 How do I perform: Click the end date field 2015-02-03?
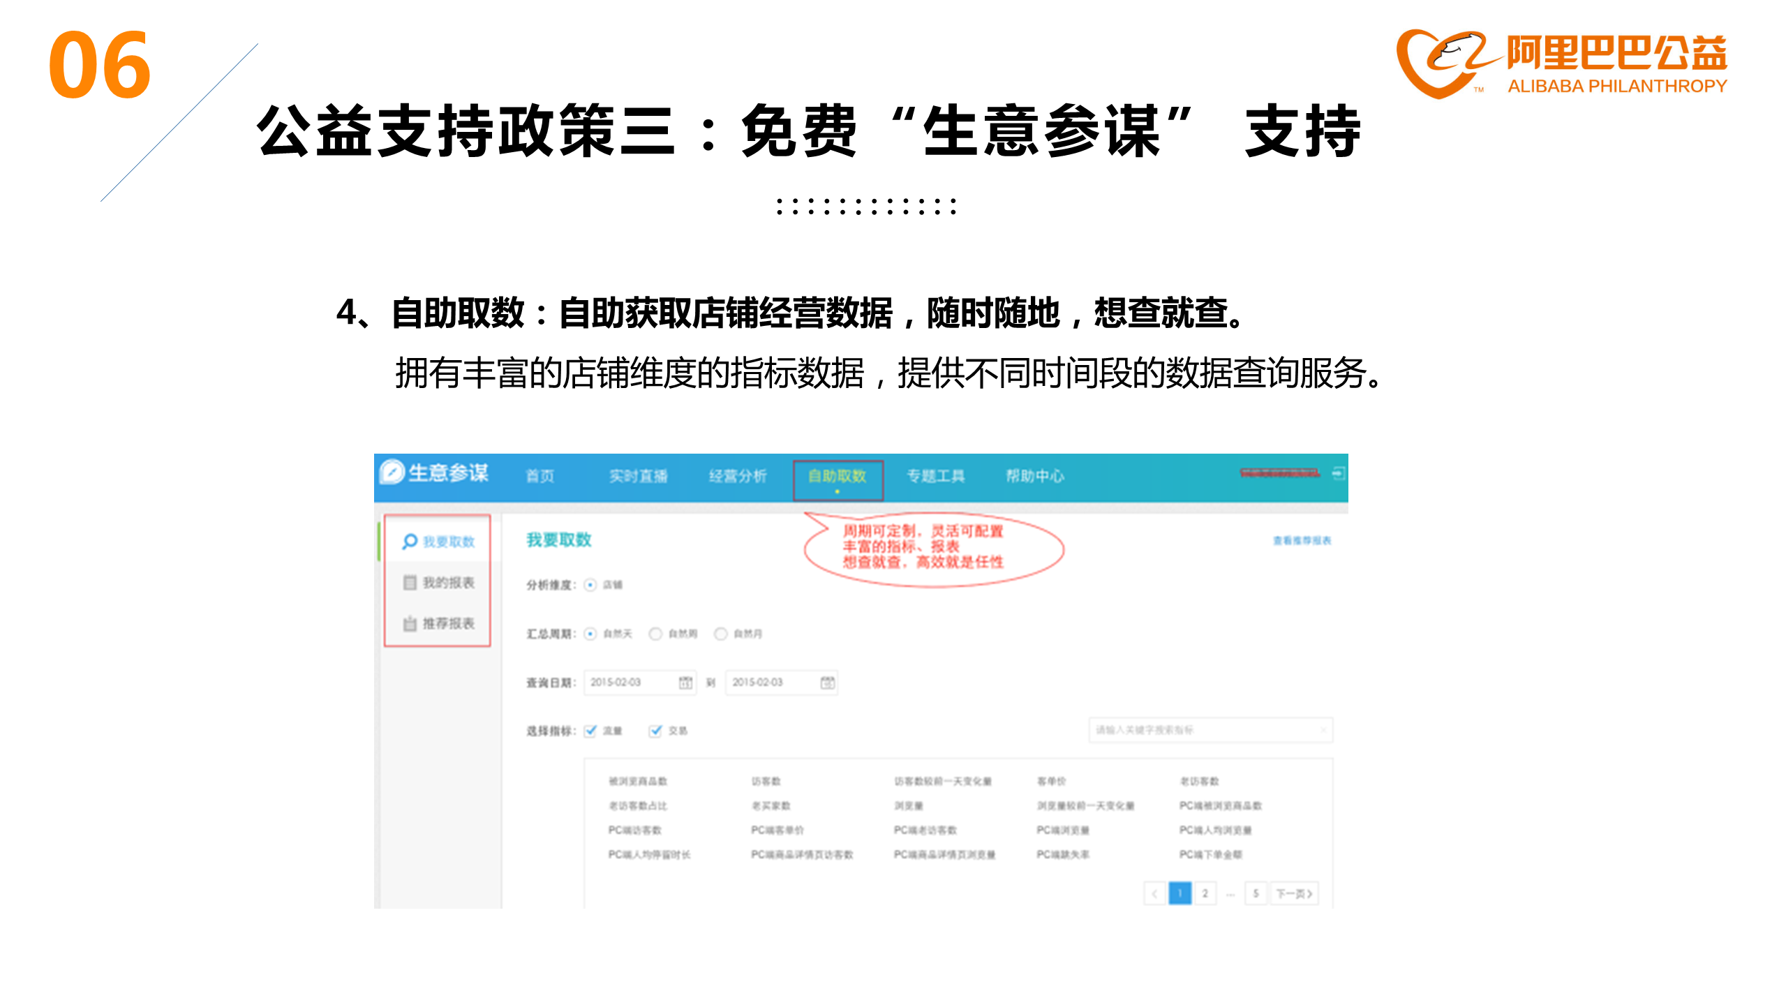(x=781, y=683)
